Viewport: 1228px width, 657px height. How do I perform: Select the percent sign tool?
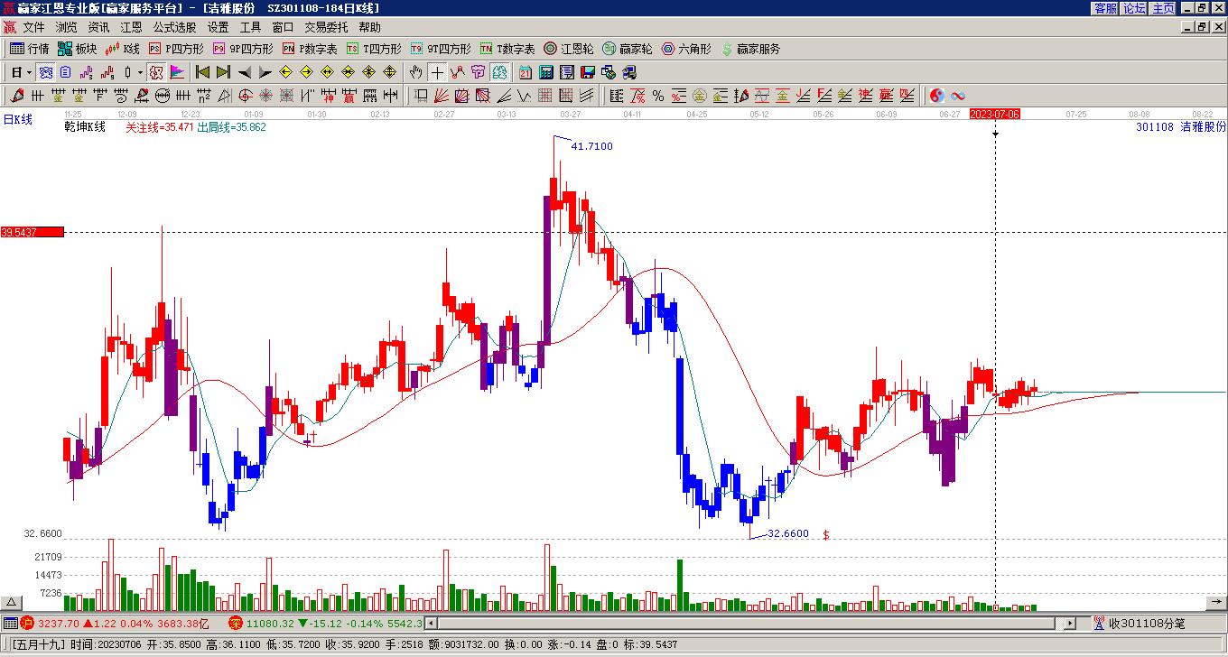click(658, 96)
